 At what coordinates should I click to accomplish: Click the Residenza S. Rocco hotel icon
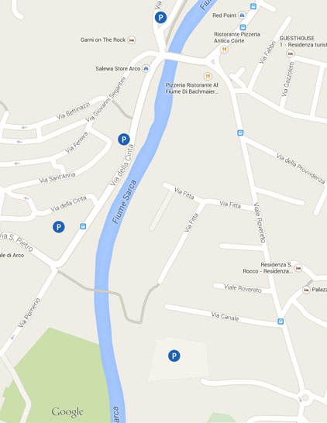click(x=298, y=268)
